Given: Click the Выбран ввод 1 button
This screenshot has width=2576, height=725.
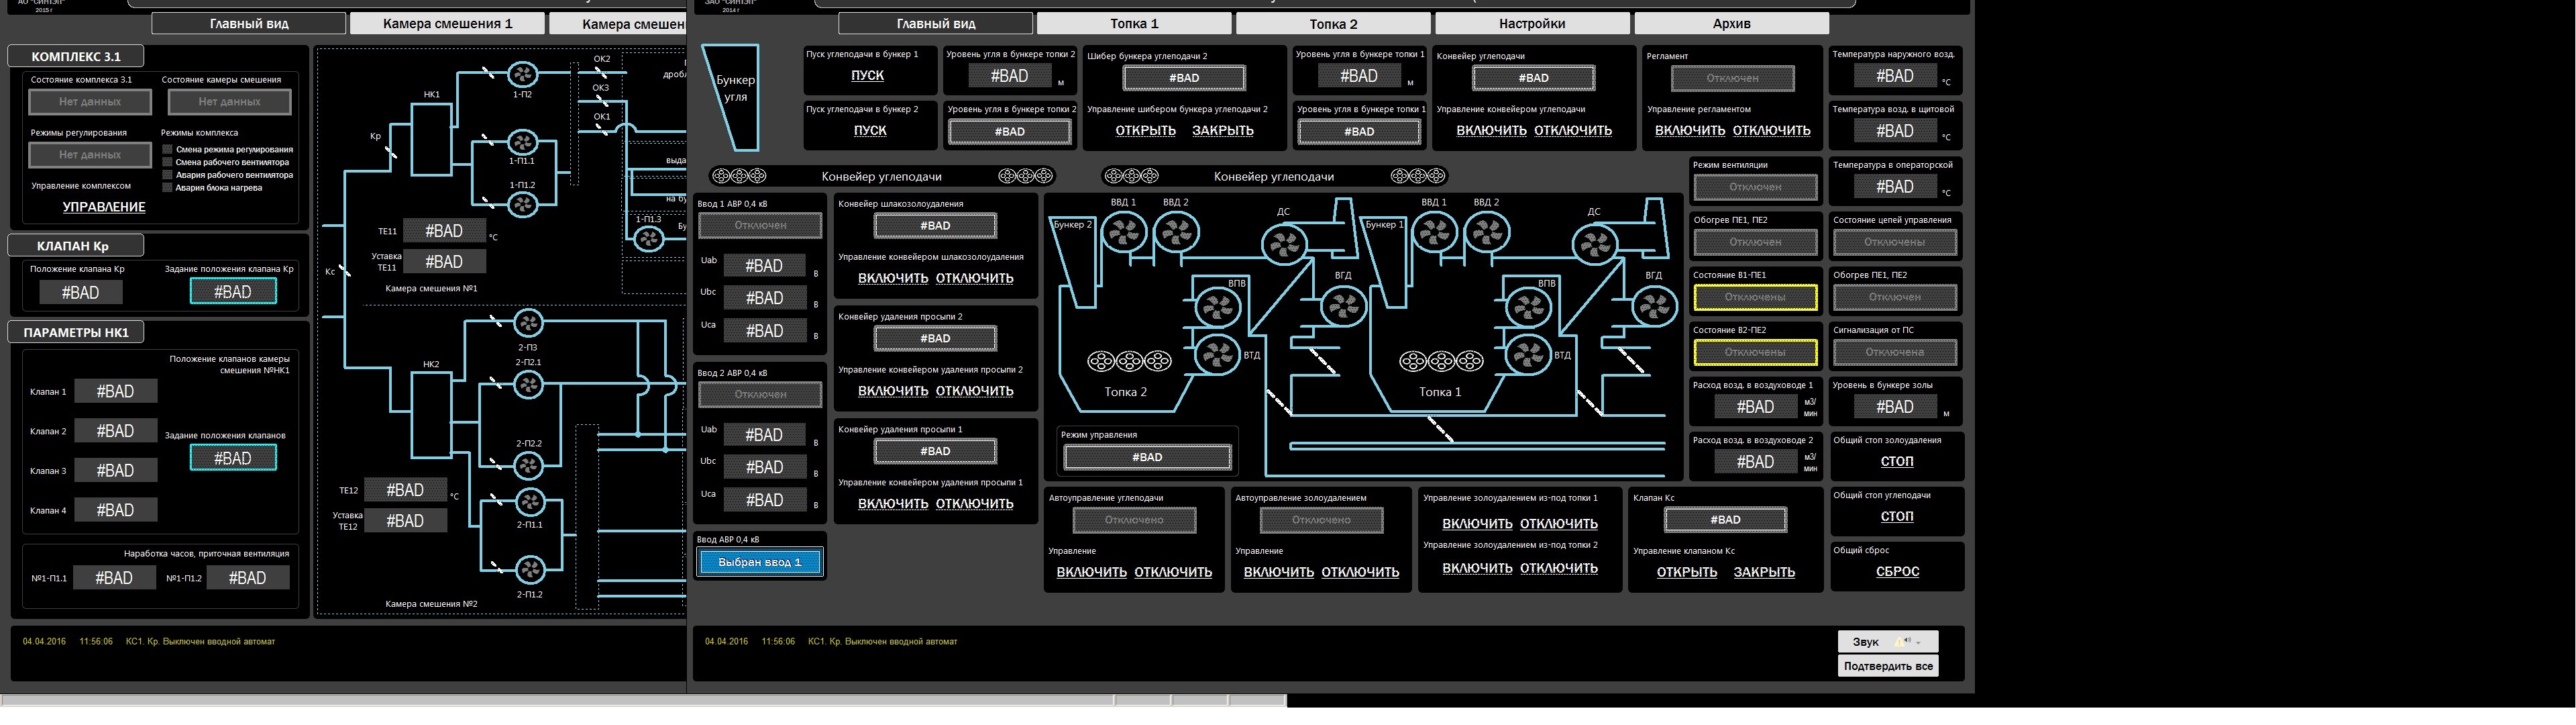Looking at the screenshot, I should (760, 563).
